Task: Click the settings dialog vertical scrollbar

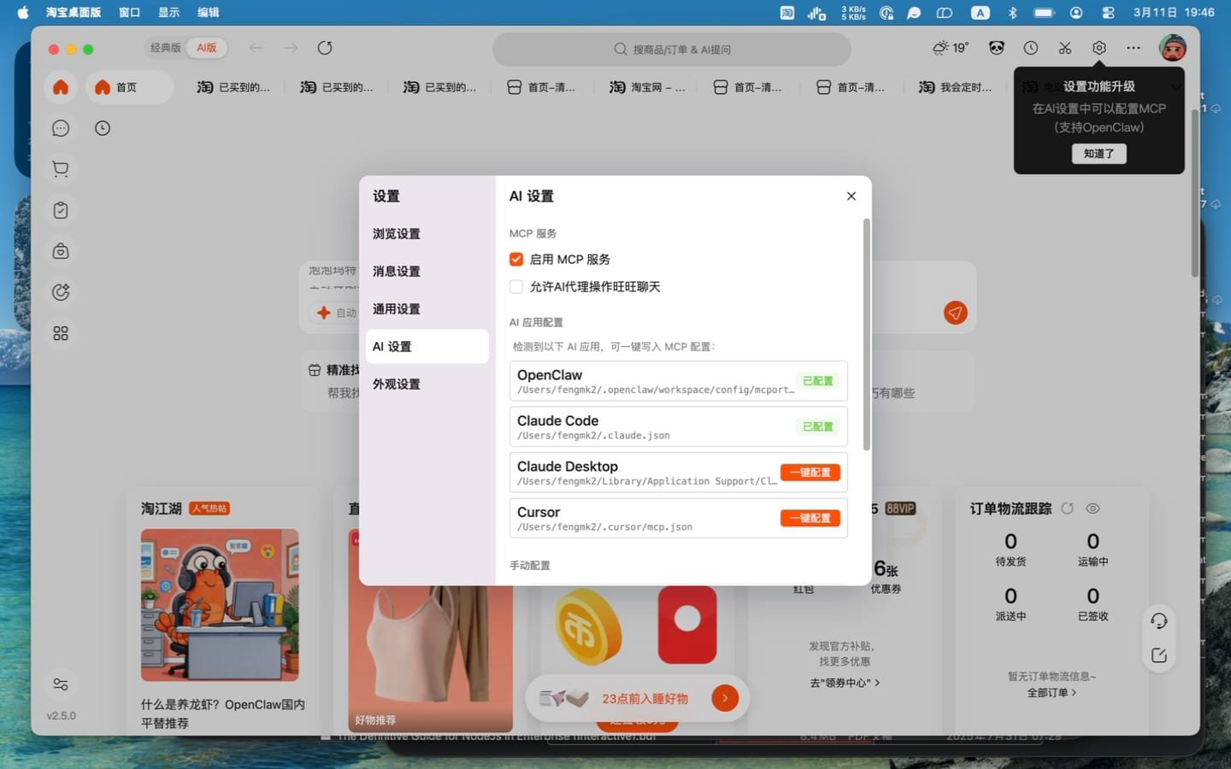Action: pos(866,334)
